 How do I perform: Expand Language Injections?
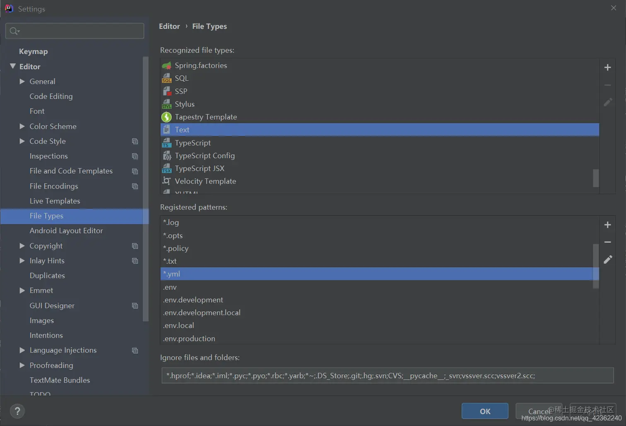22,350
